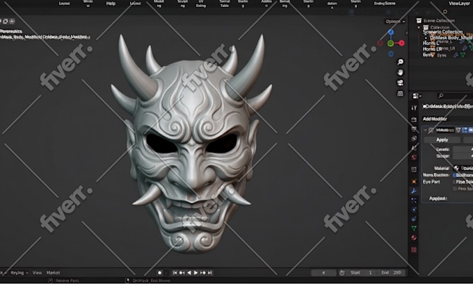Click the End frame field showing 250
The image size is (473, 284).
[x=391, y=273]
